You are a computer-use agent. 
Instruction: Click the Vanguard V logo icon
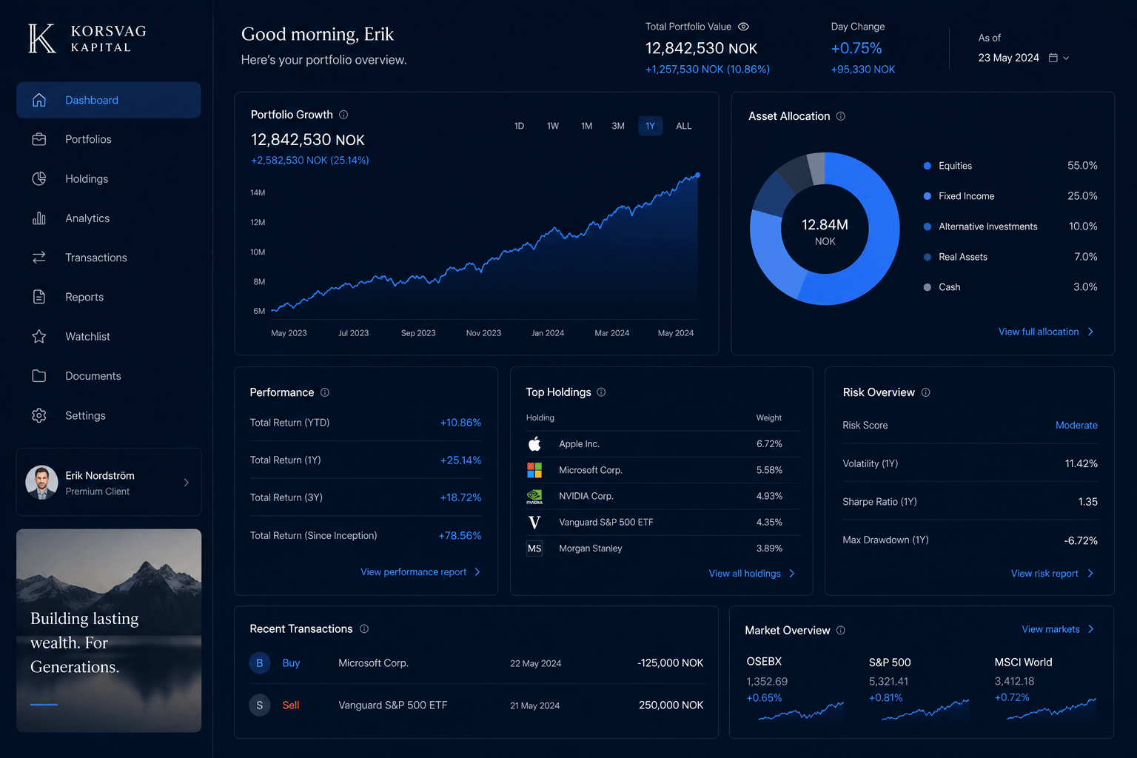(x=534, y=522)
